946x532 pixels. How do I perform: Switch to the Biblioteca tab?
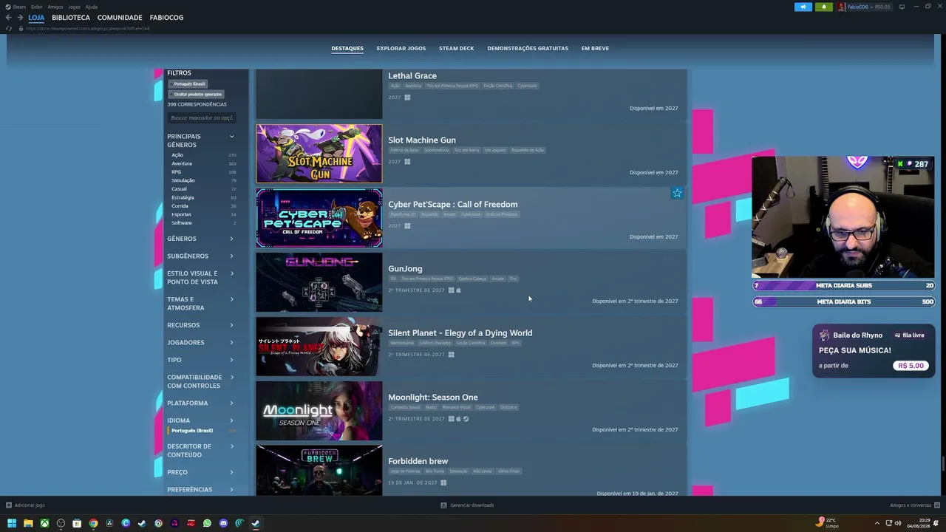pos(71,17)
